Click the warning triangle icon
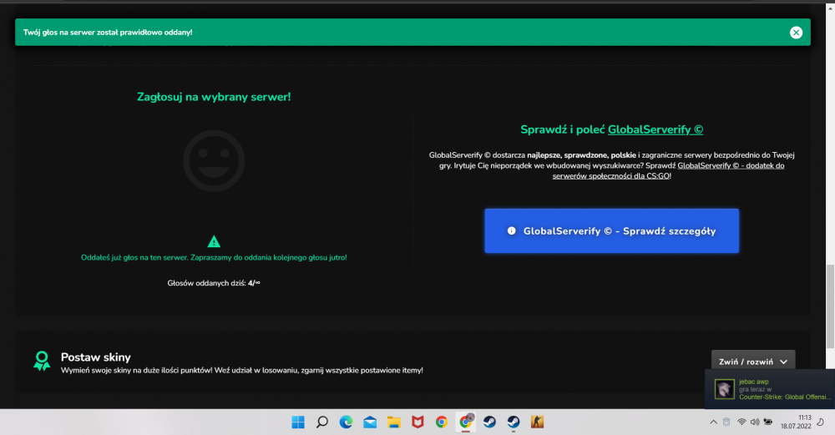The width and height of the screenshot is (835, 435). (x=214, y=241)
